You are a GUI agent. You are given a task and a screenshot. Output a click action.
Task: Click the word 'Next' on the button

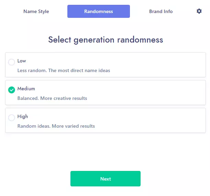[106, 179]
